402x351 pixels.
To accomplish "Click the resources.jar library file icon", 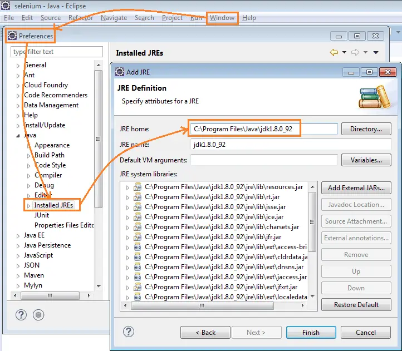I will click(x=138, y=187).
